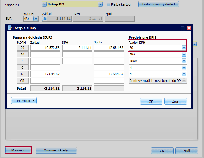
Task: Click the Základ field containing 10 570,56
Action: pos(45,48)
